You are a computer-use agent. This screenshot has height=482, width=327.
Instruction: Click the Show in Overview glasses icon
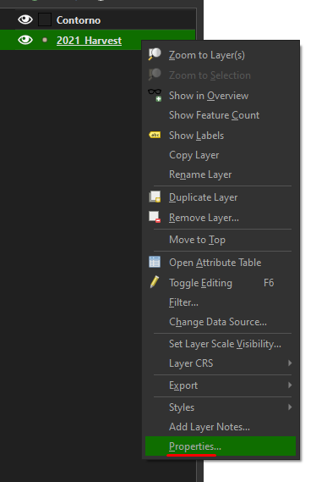[155, 95]
